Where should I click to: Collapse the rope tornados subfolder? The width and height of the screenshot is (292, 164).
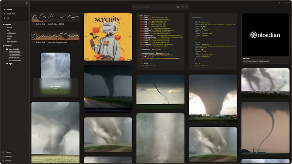(x=12, y=49)
